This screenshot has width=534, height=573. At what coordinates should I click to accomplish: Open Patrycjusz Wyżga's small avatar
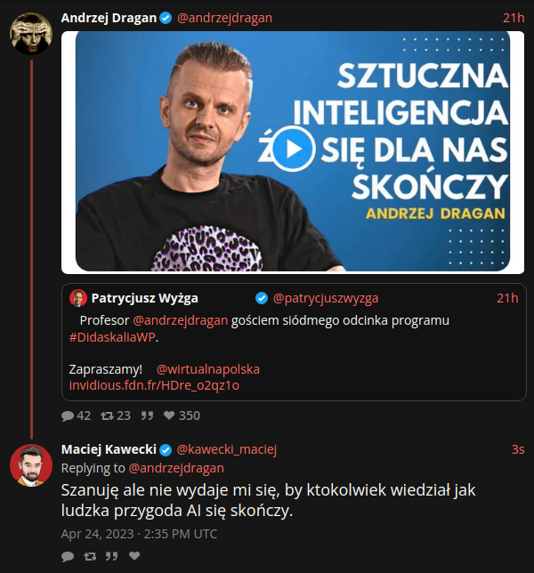point(78,298)
